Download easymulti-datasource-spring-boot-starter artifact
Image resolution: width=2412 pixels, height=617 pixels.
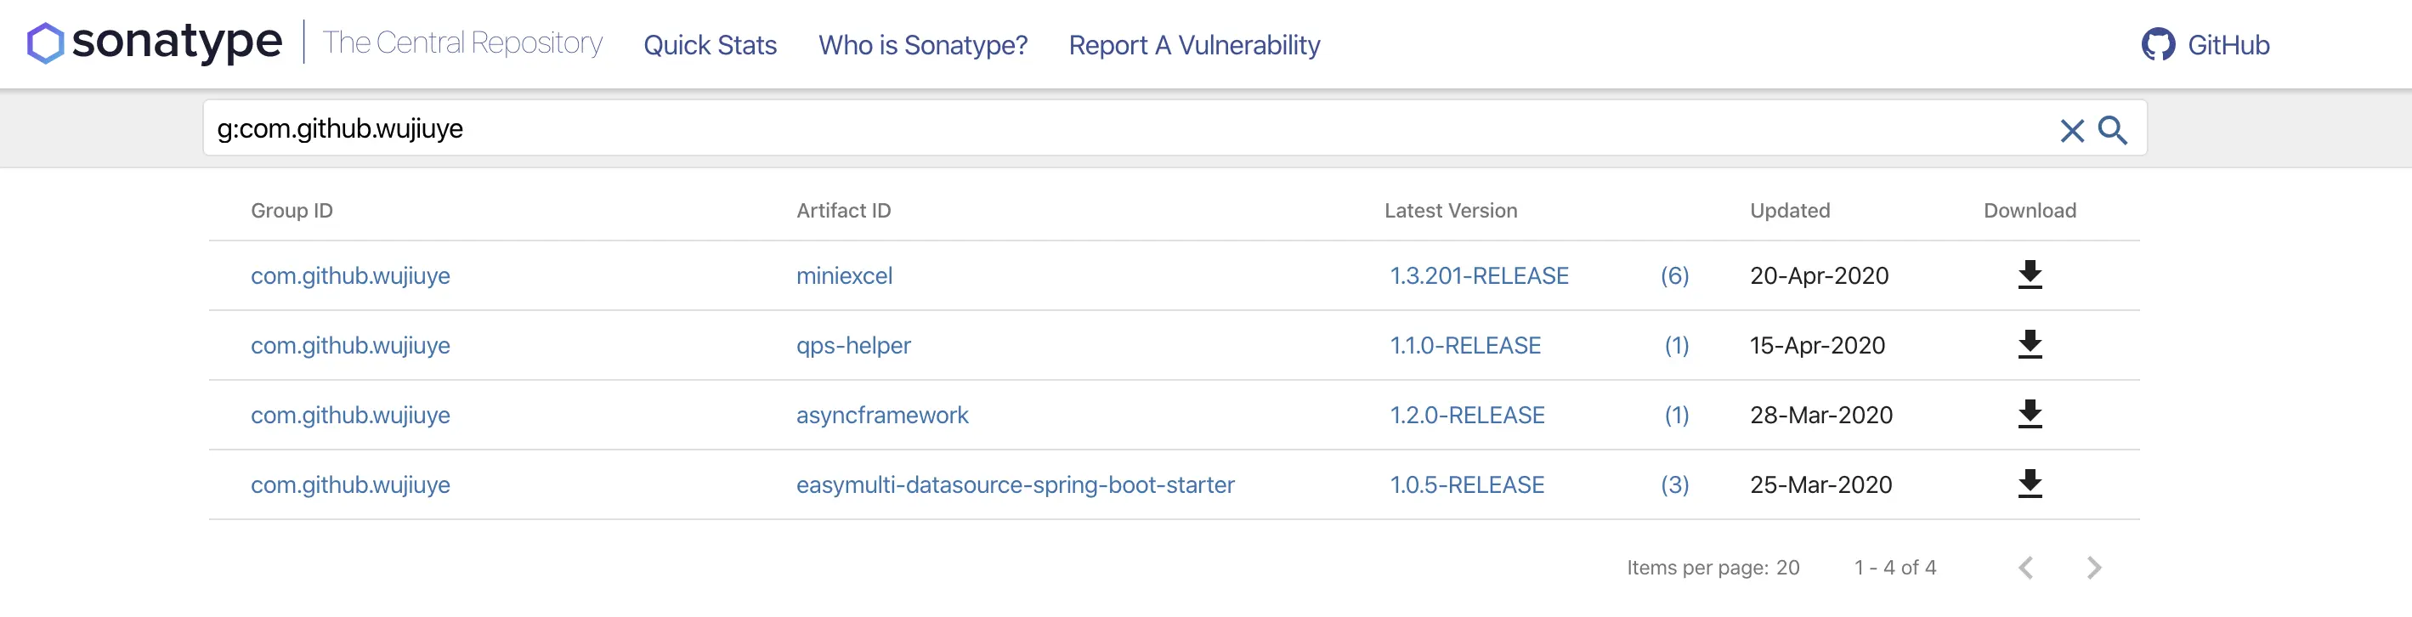tap(2029, 484)
